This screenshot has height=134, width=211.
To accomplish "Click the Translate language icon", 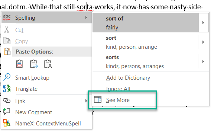I will [x=7, y=89].
